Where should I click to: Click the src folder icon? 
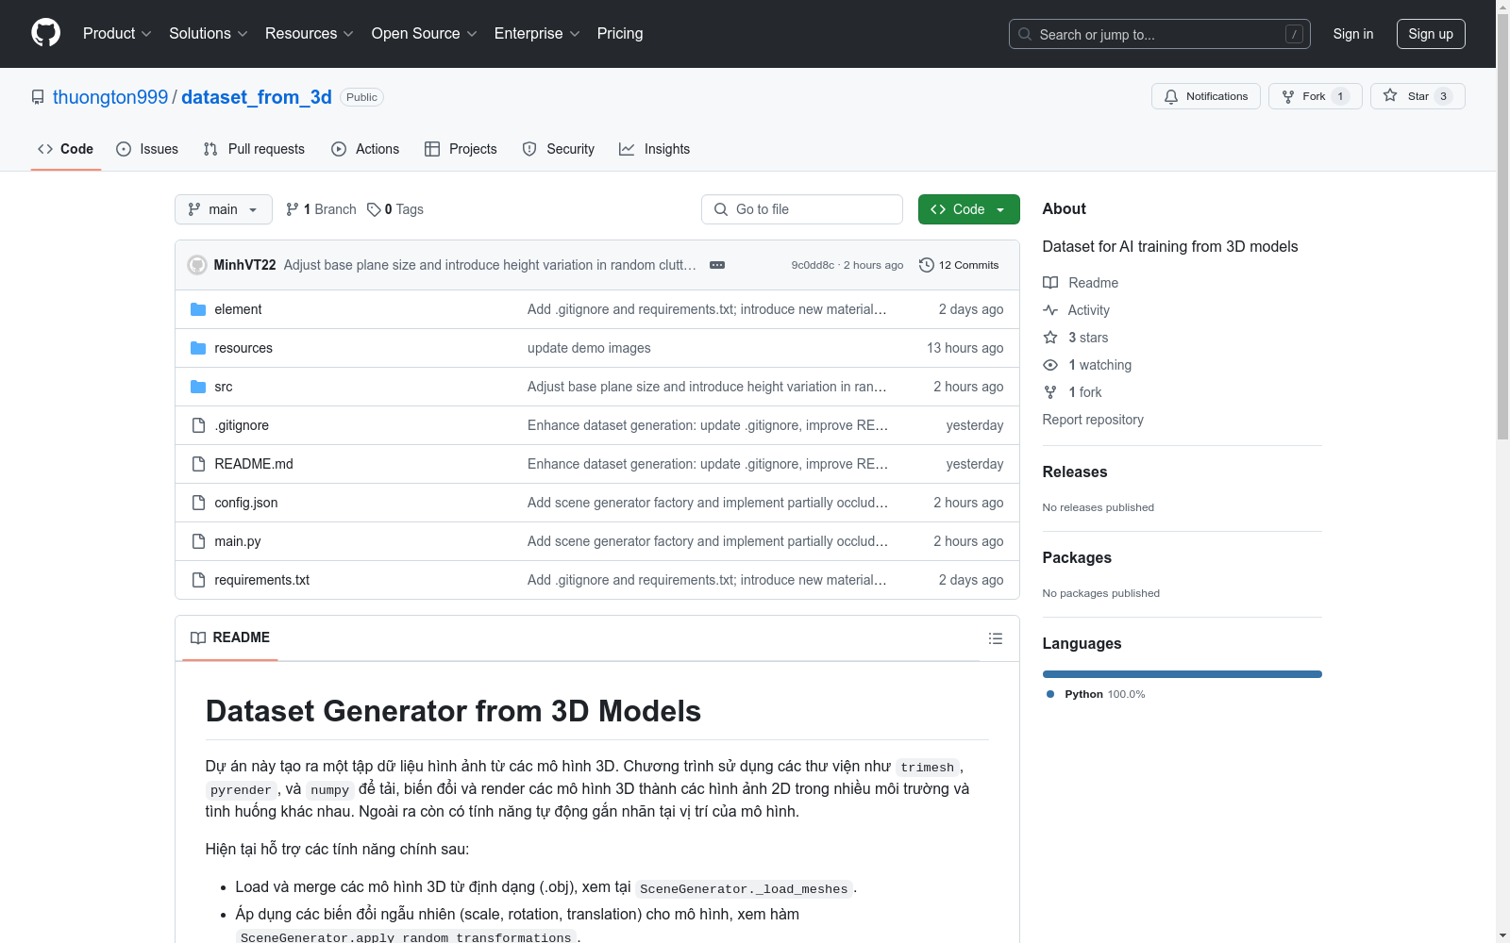coord(198,387)
